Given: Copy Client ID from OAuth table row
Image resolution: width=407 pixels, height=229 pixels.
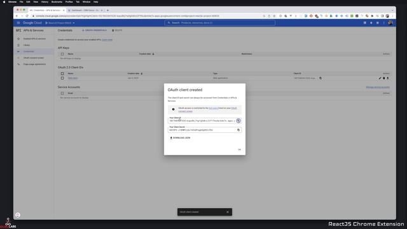Looking at the screenshot, I should 321,78.
